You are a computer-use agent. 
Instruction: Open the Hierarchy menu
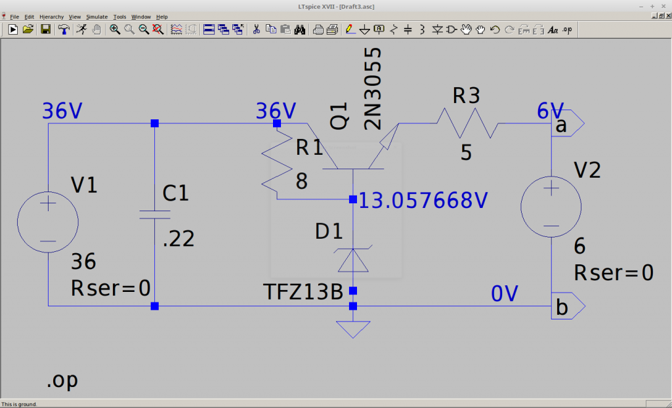(x=51, y=16)
